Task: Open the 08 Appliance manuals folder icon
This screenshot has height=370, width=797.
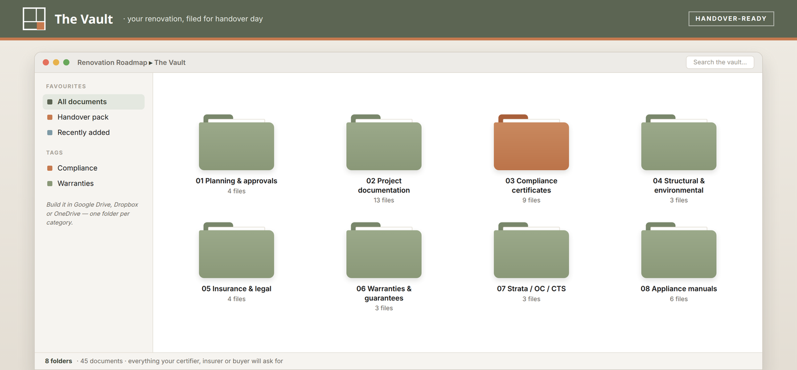Action: pos(679,250)
